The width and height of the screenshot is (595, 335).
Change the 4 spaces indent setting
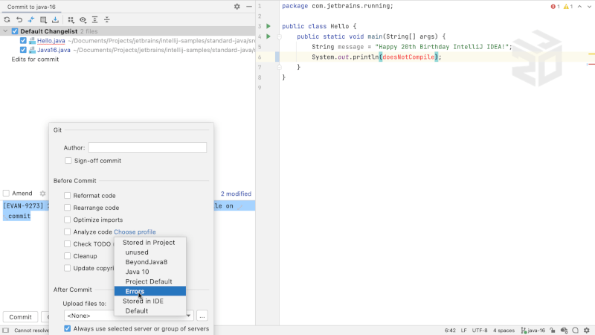point(504,331)
